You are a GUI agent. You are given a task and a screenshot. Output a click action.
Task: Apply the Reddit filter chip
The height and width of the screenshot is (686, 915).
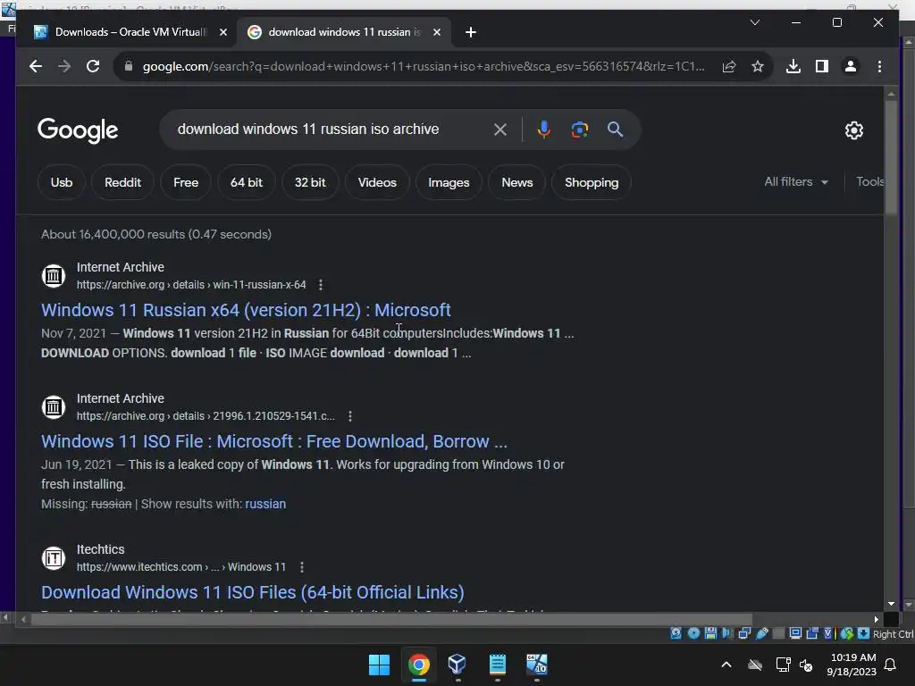pyautogui.click(x=122, y=182)
